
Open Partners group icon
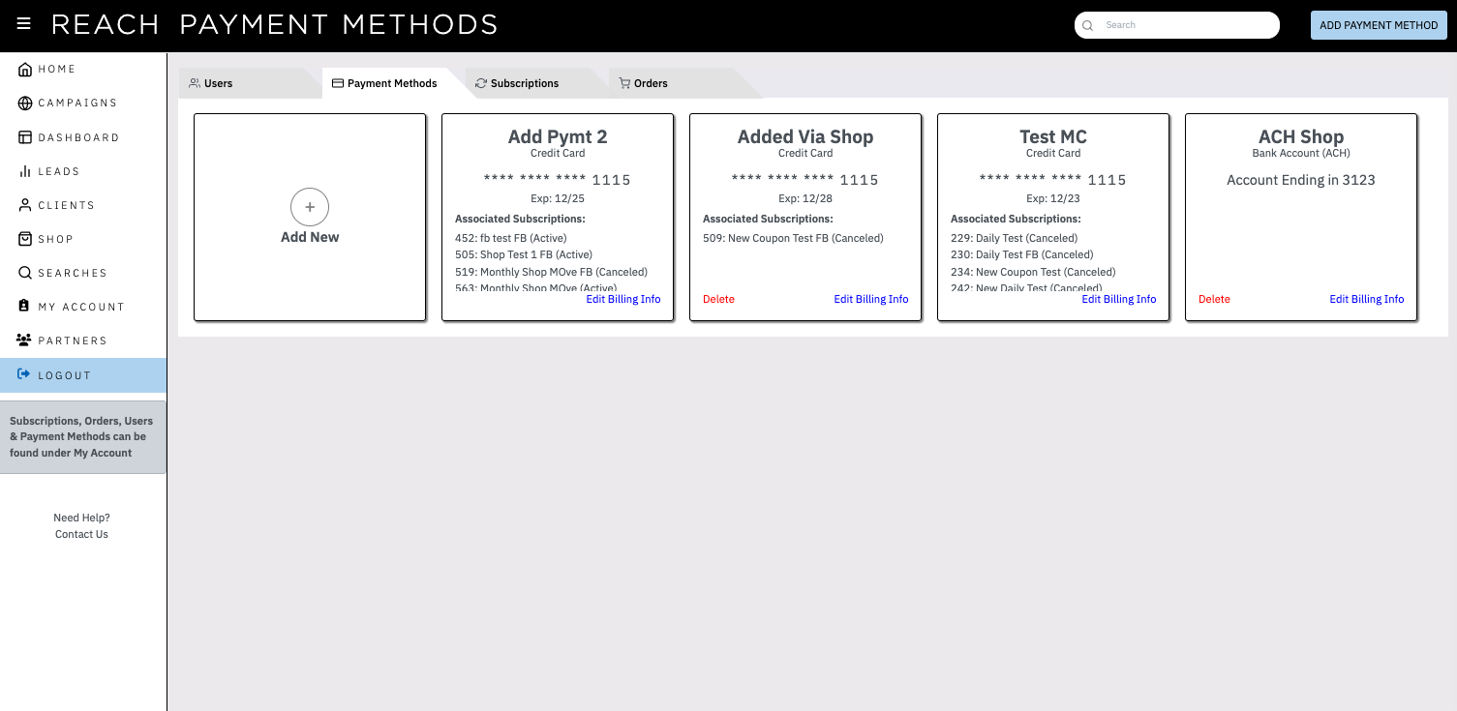click(25, 341)
